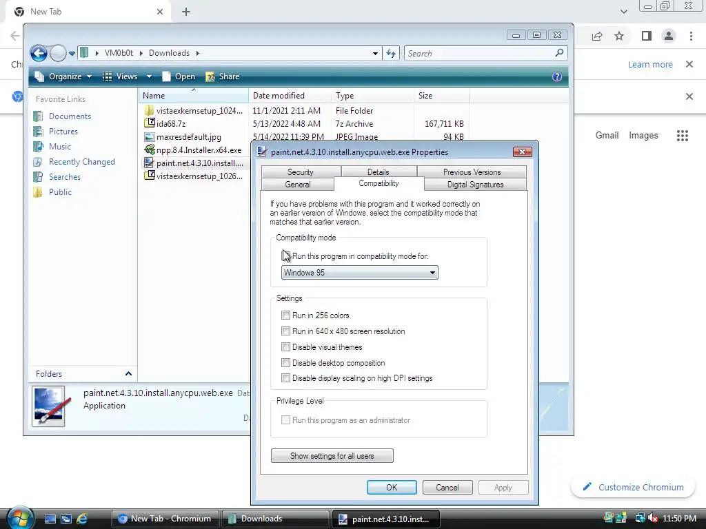
Task: Click the Explorer Search box
Action: tap(485, 54)
